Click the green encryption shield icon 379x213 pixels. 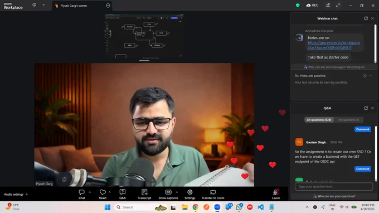coord(298,5)
